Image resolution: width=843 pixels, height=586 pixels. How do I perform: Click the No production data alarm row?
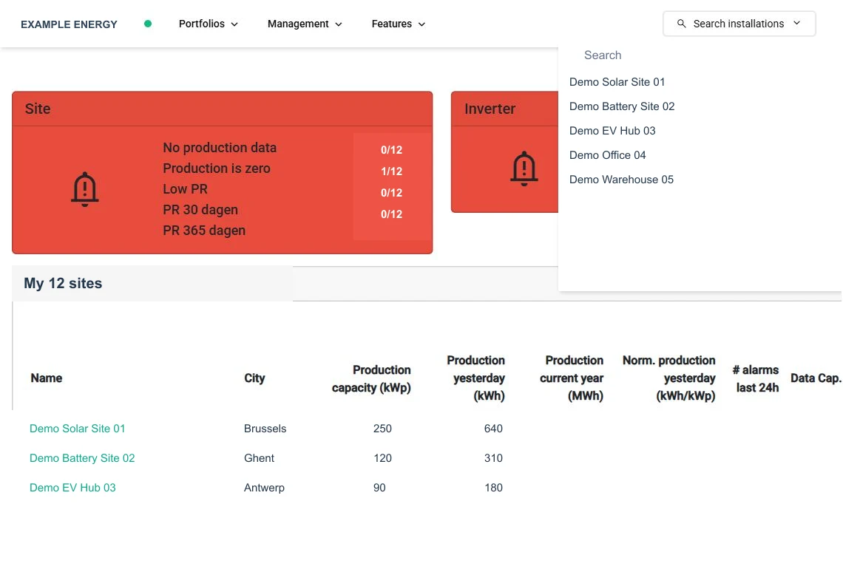[x=220, y=148]
